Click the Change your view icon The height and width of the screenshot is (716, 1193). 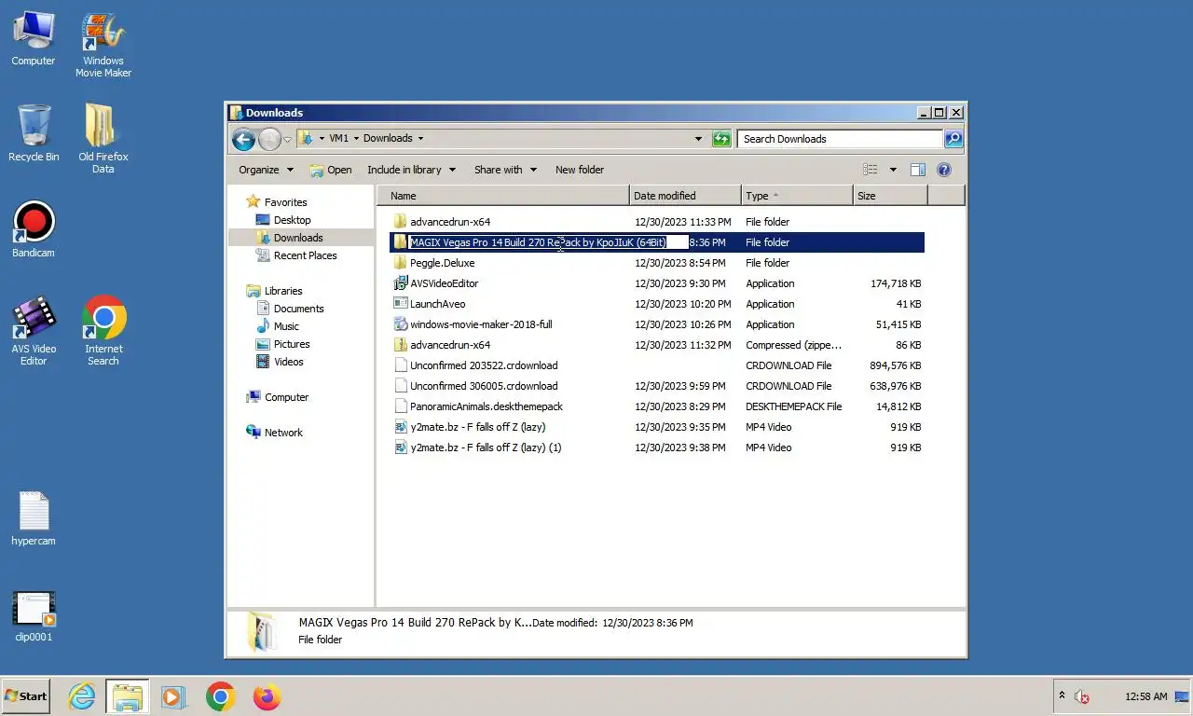871,170
